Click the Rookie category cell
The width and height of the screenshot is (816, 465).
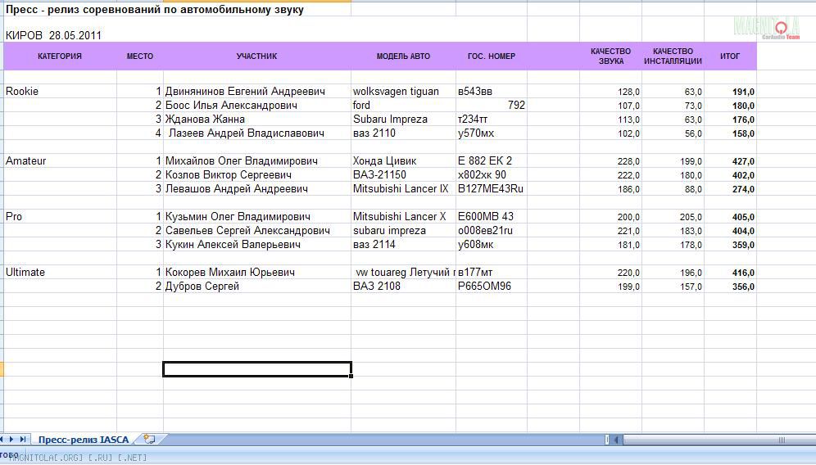pyautogui.click(x=23, y=92)
